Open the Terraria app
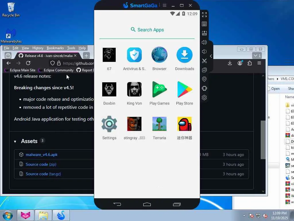 [159, 124]
